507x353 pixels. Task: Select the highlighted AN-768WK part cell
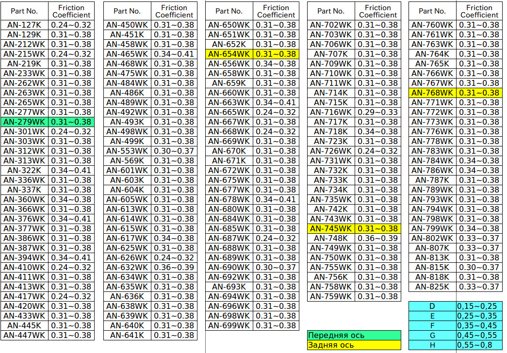point(432,93)
